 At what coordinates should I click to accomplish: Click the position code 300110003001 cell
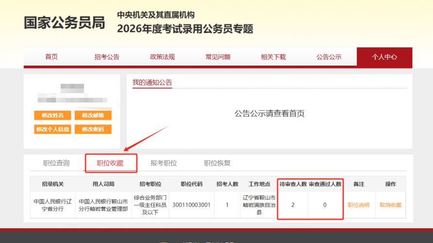coord(191,205)
